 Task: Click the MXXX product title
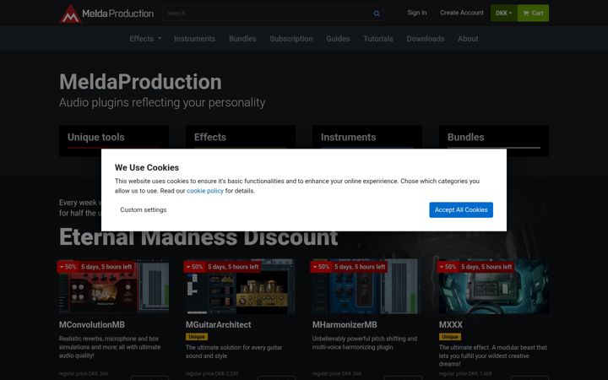(x=451, y=324)
